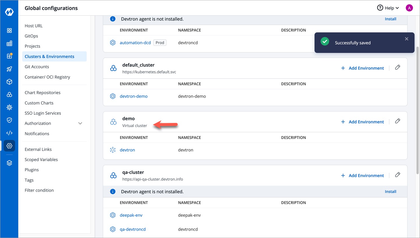This screenshot has width=420, height=238.
Task: Add Environment to qa-cluster
Action: (x=362, y=175)
